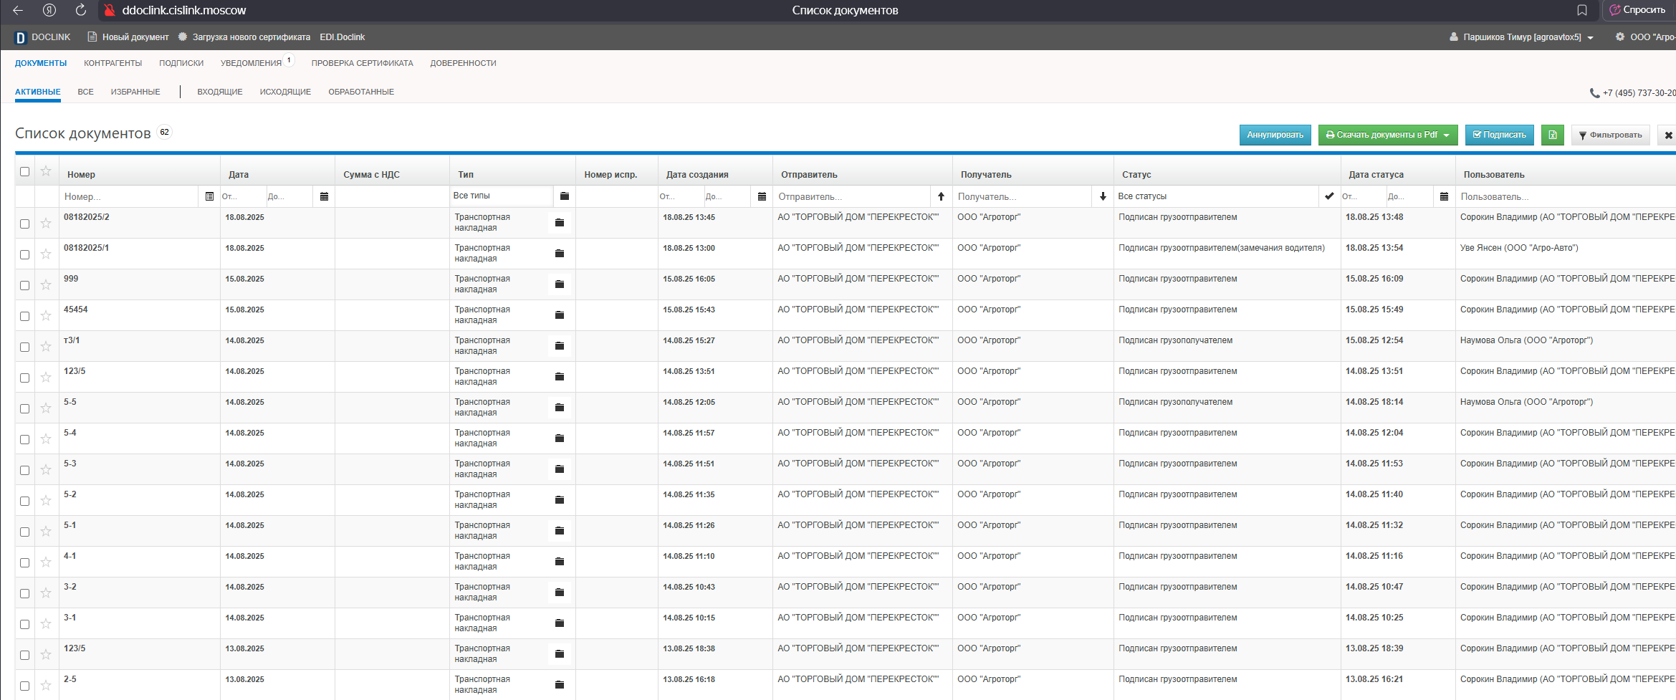This screenshot has width=1676, height=700.
Task: Expand the Скачать документы в Pdf dropdown
Action: (x=1387, y=135)
